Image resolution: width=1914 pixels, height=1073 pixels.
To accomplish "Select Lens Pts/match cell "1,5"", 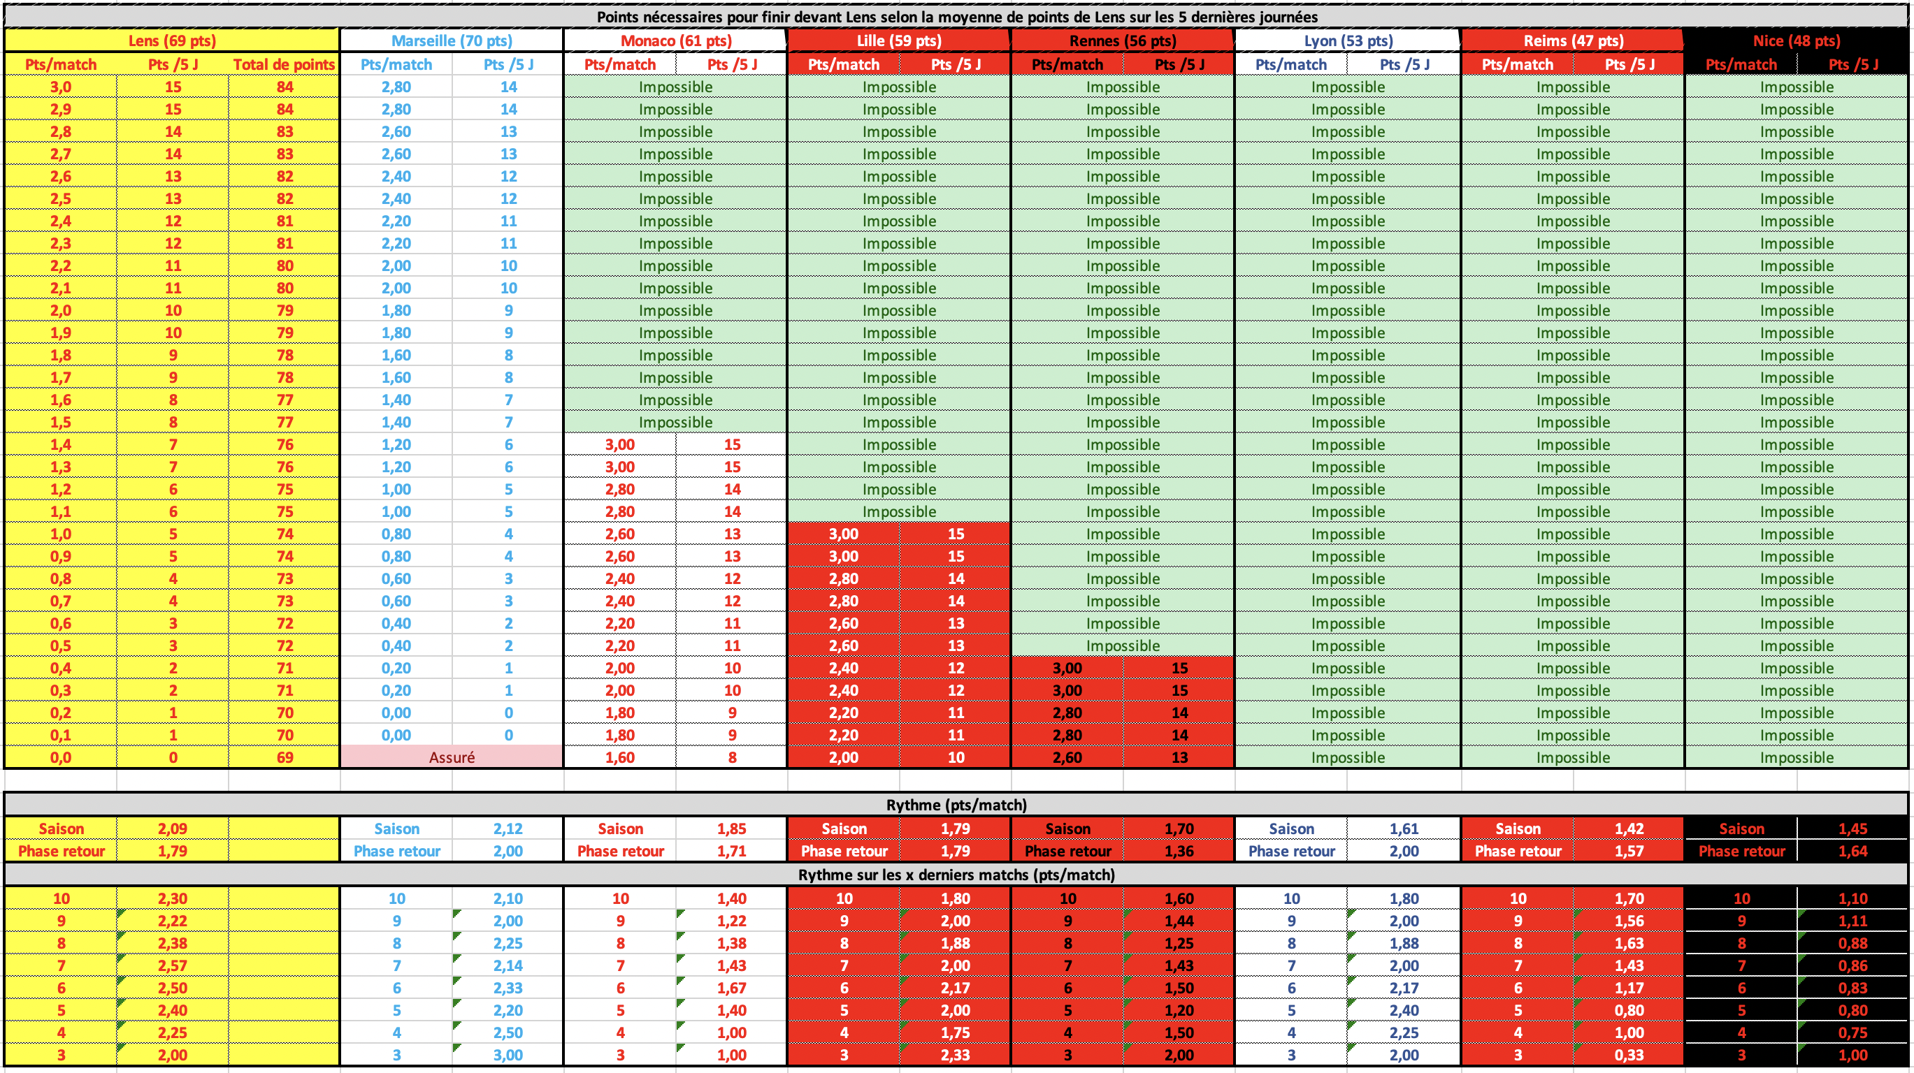I will click(61, 422).
